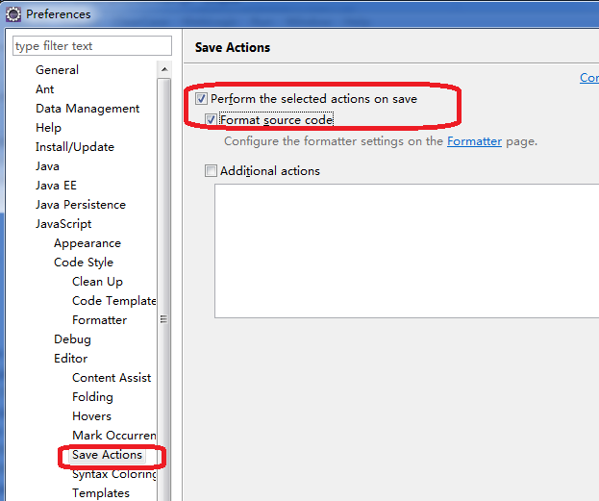Click the filter text input field

pyautogui.click(x=92, y=46)
